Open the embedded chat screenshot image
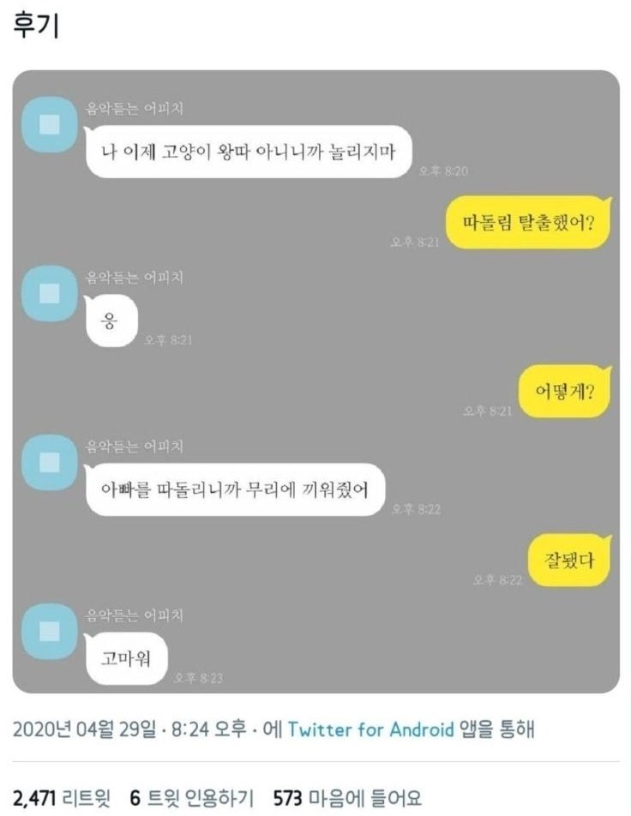The width and height of the screenshot is (631, 816). coord(316,381)
